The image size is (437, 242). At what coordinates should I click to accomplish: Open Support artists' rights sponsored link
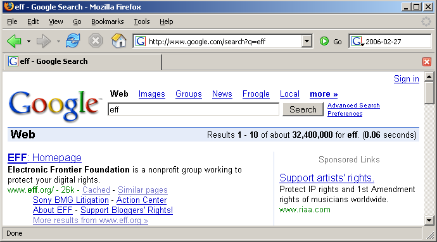pyautogui.click(x=327, y=178)
